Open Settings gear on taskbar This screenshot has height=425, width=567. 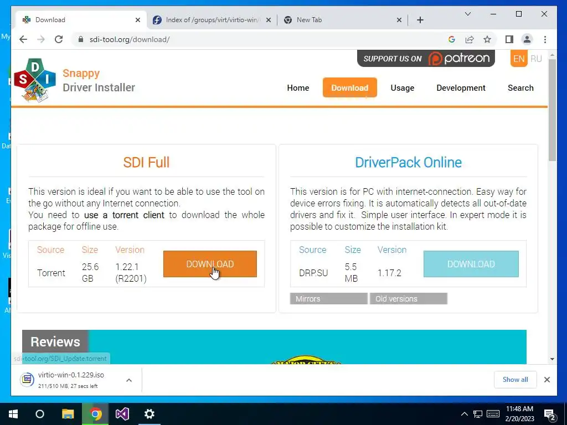[150, 414]
